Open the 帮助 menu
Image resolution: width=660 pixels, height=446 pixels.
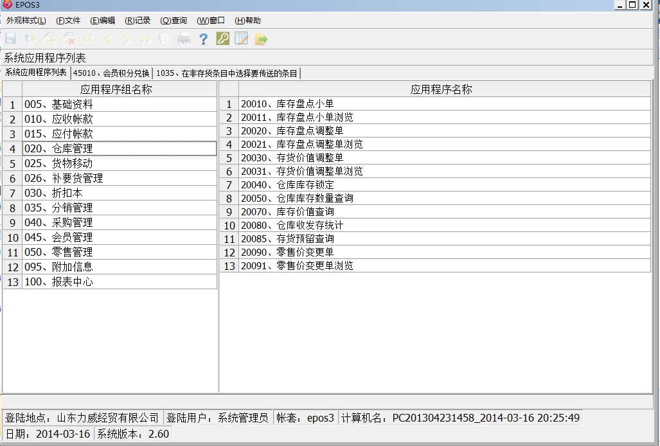[247, 21]
